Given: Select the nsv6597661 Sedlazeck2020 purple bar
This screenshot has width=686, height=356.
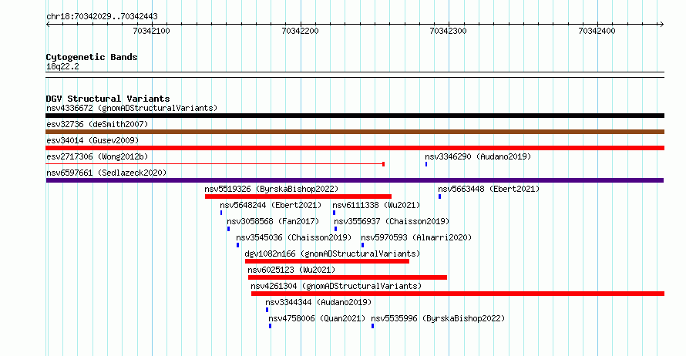Looking at the screenshot, I should pos(355,180).
